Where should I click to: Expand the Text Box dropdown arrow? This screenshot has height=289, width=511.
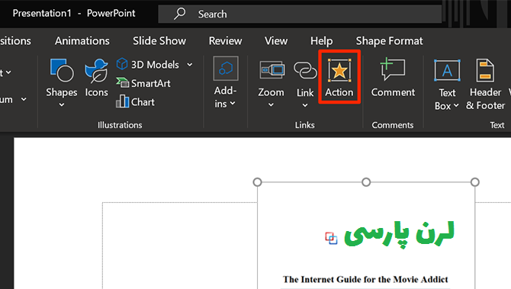coord(456,105)
